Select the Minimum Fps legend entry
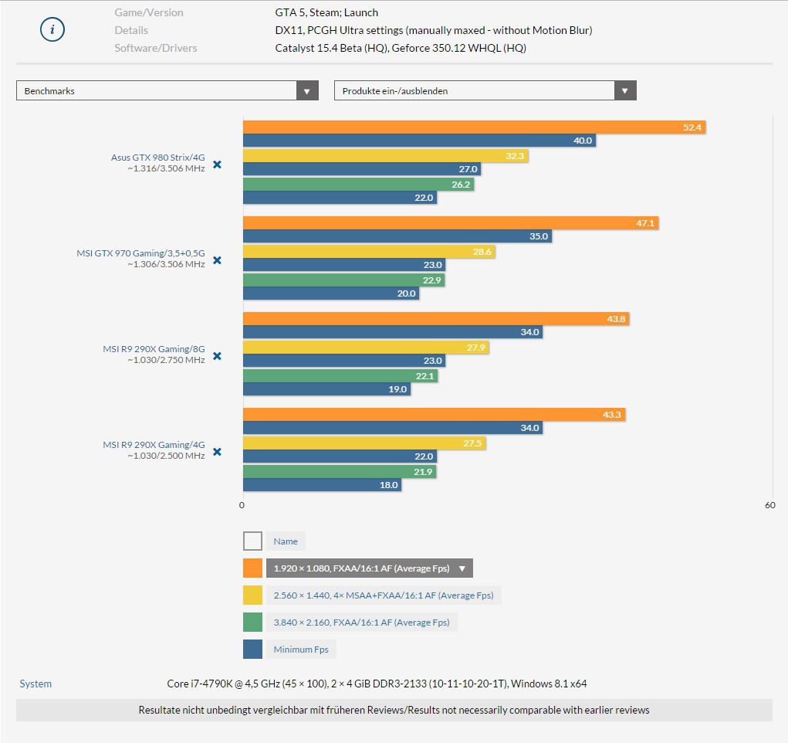Viewport: 788px width, 743px height. (301, 650)
